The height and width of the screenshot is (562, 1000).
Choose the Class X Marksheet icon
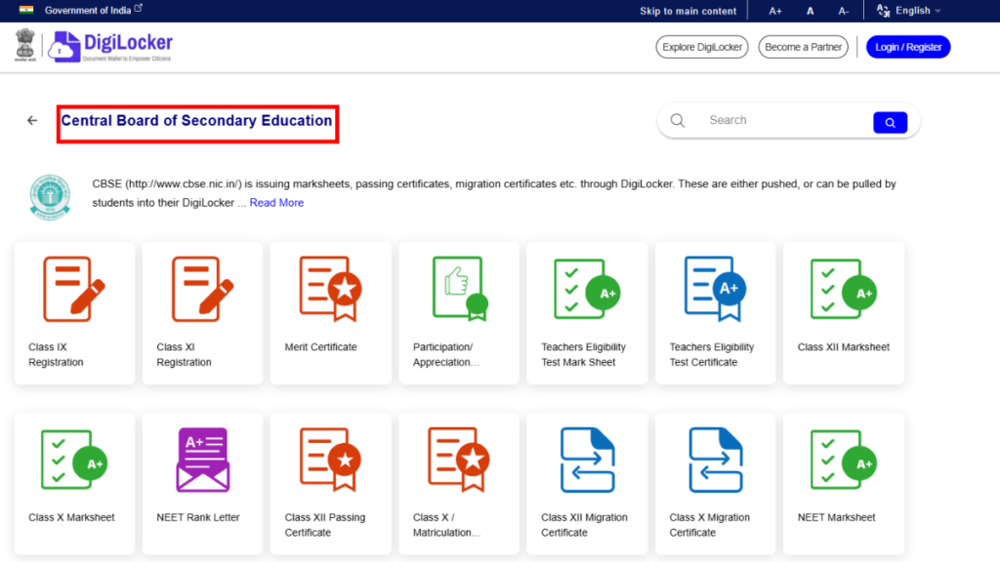pos(74,460)
